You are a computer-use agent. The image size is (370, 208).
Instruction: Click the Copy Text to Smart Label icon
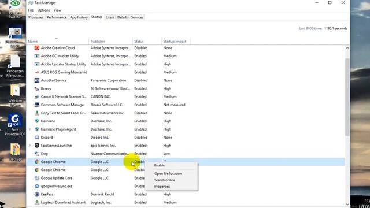pos(37,113)
